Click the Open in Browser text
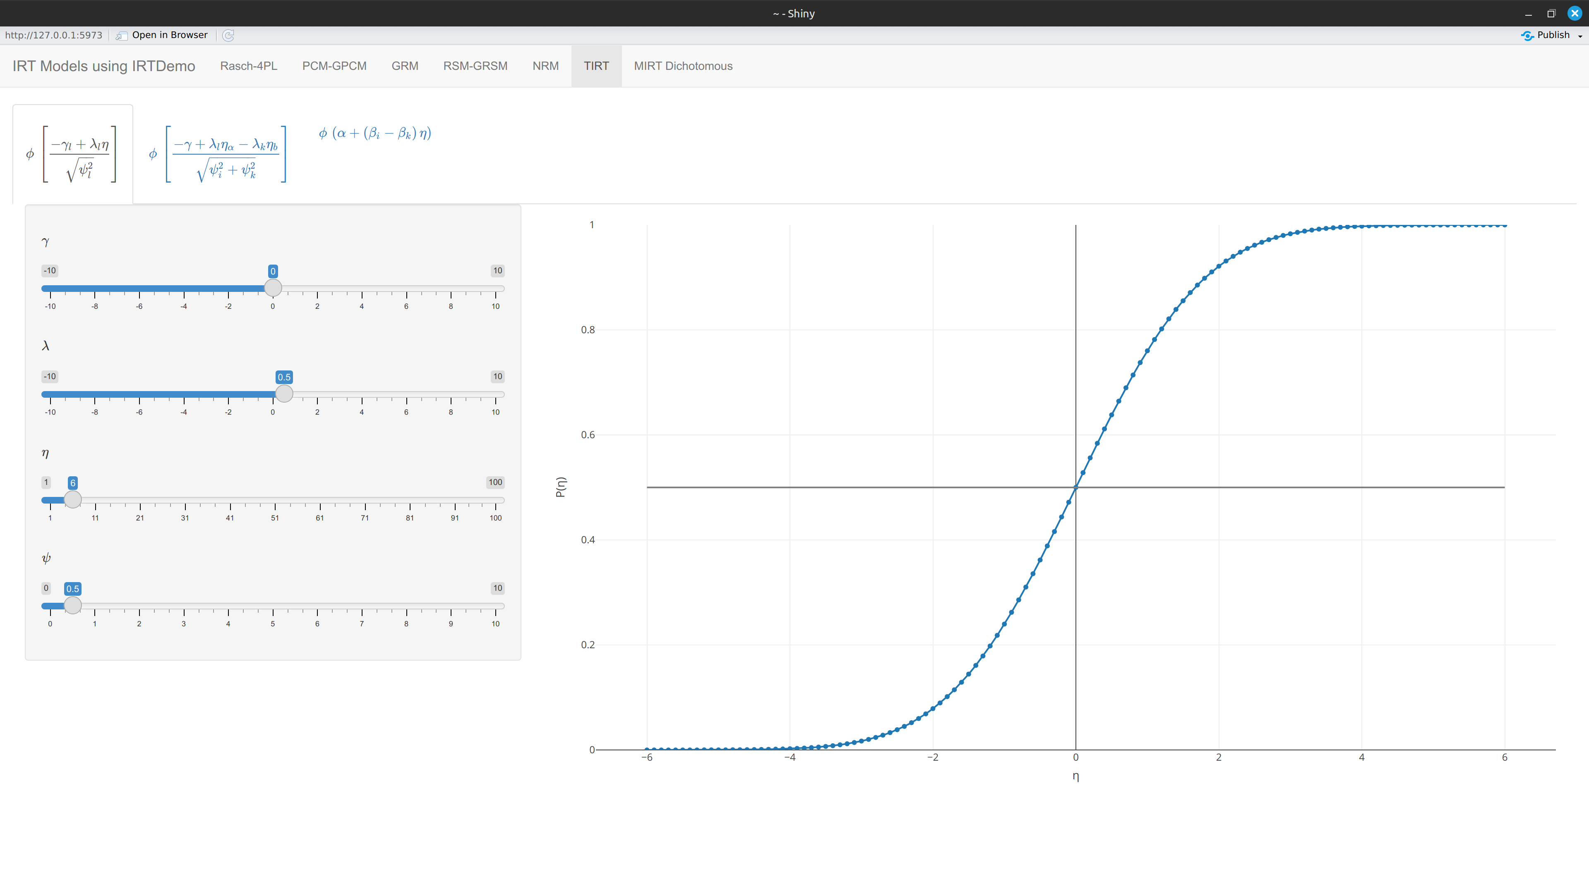 (x=170, y=35)
